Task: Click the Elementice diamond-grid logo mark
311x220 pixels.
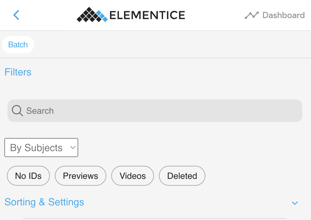Action: (x=92, y=15)
